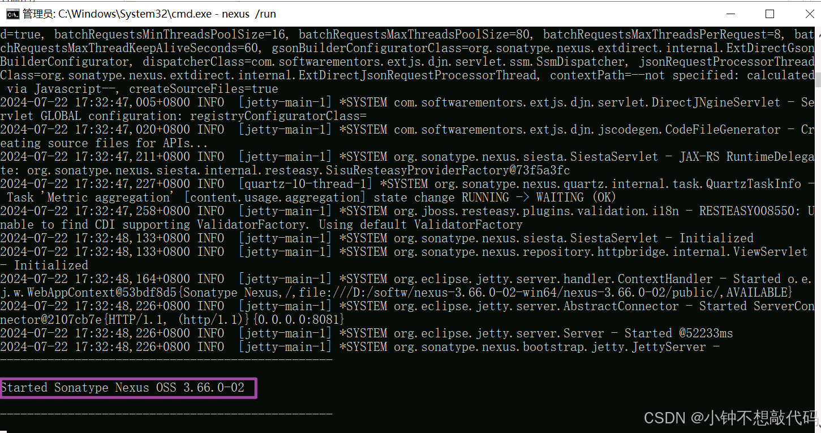Click timestamp '17:32:47,020+0800'
This screenshot has width=821, height=433.
132,130
